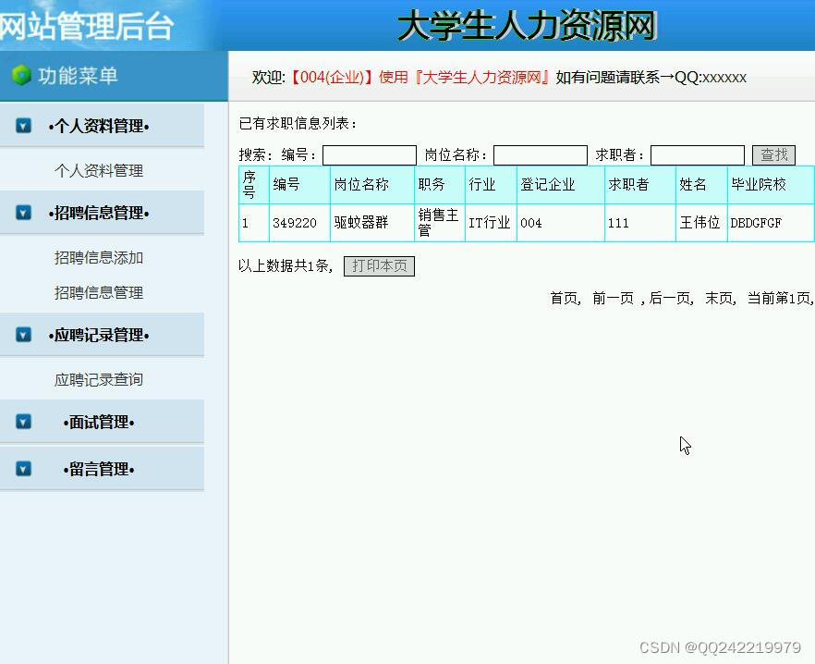Screen dimensions: 815x664
Task: Collapse 应聘记录管理 section arrow icon
Action: (x=23, y=334)
